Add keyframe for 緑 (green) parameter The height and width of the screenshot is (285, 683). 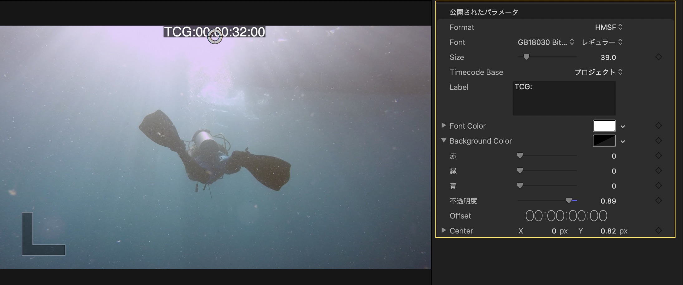(x=658, y=171)
